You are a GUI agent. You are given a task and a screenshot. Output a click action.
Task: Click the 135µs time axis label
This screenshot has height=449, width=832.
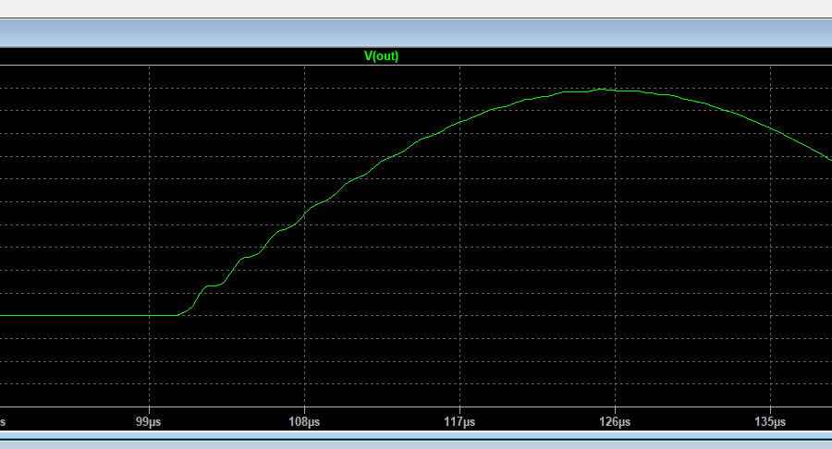tap(770, 422)
